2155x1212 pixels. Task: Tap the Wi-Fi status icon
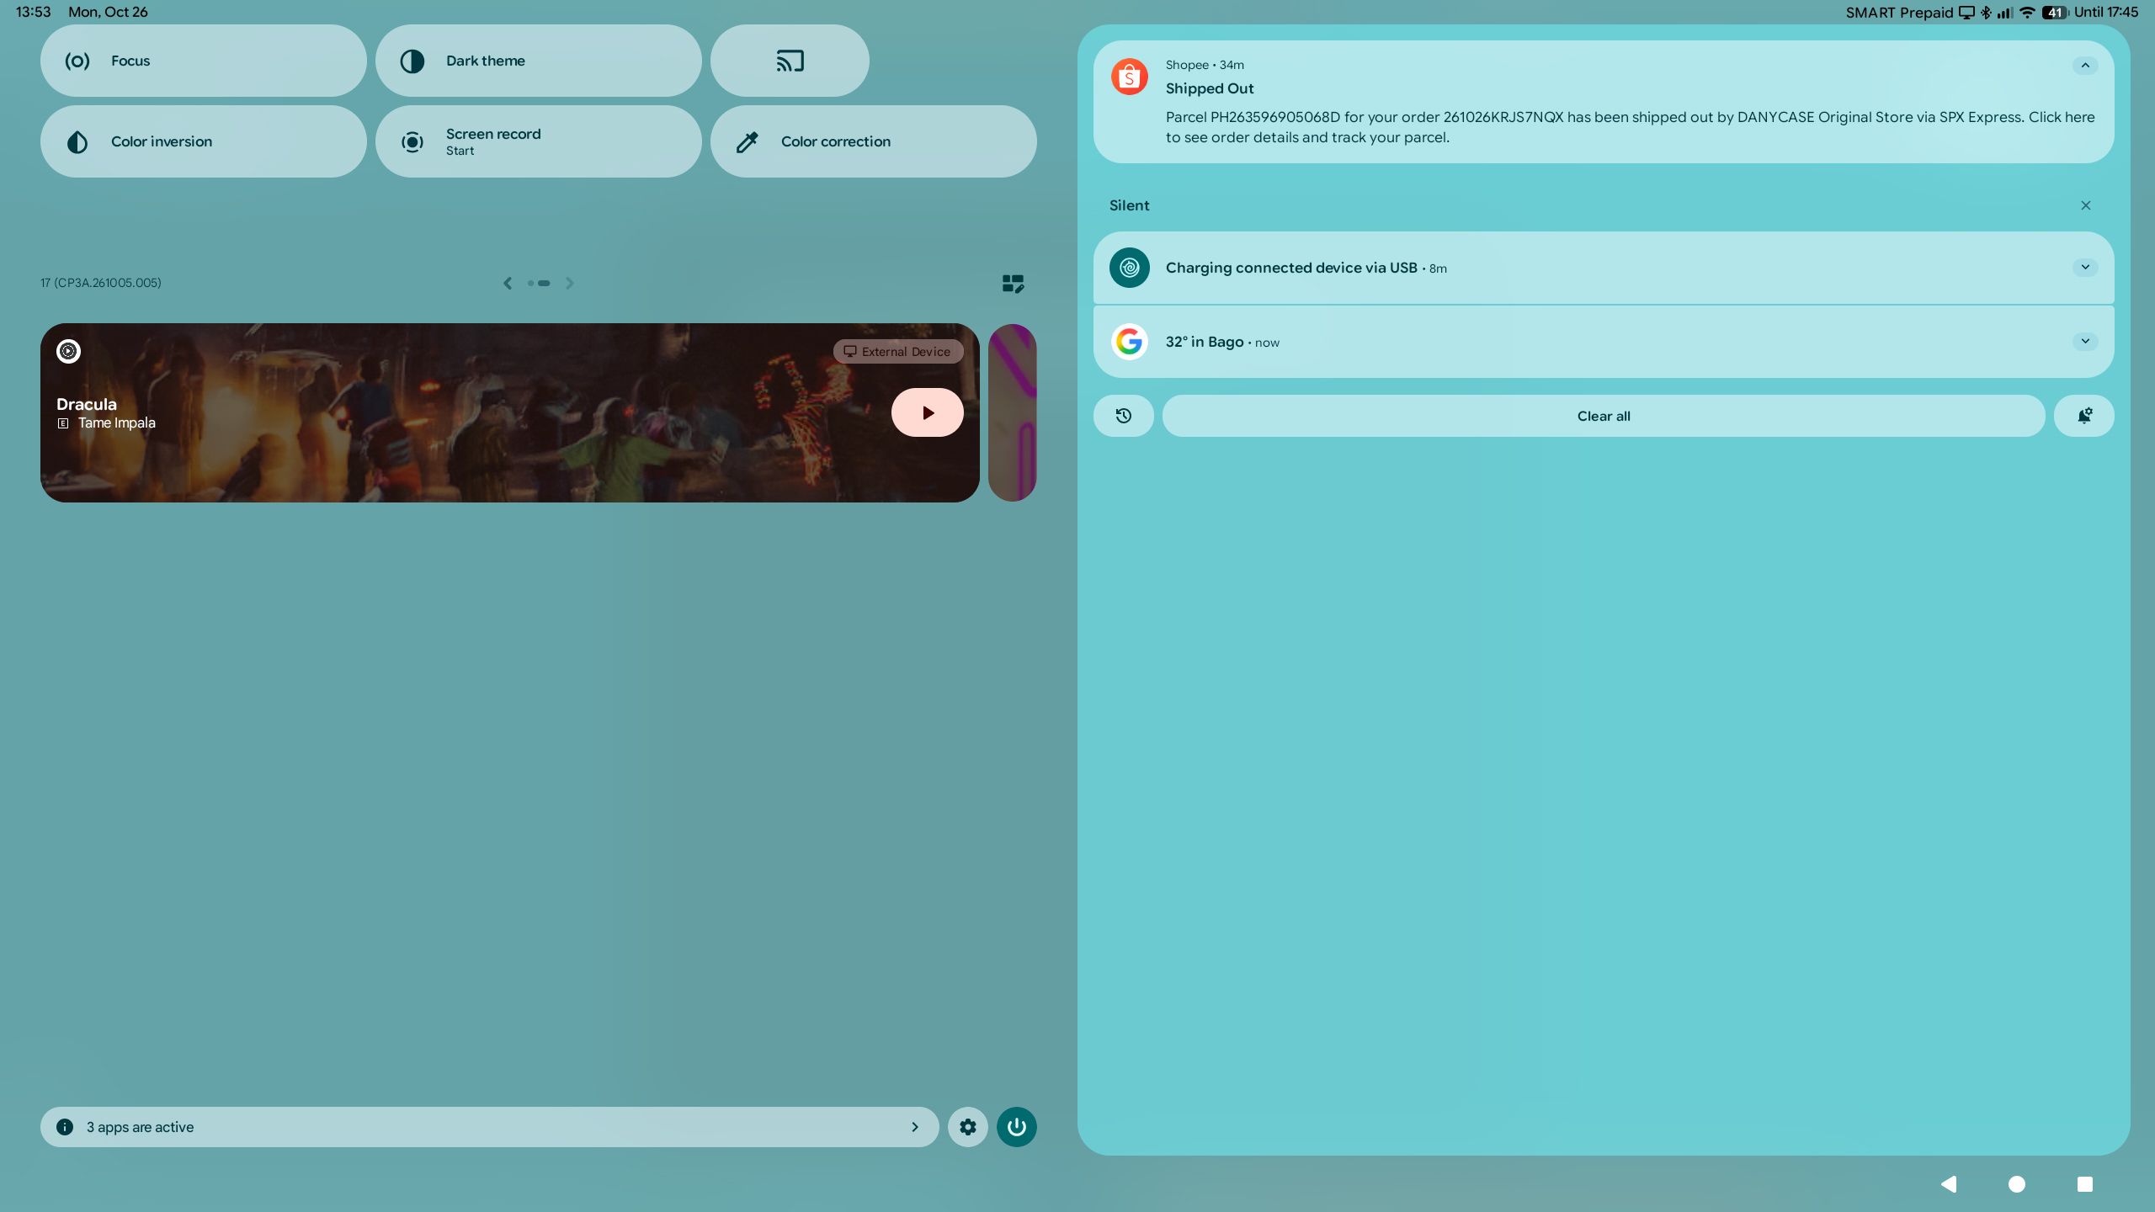2027,13
